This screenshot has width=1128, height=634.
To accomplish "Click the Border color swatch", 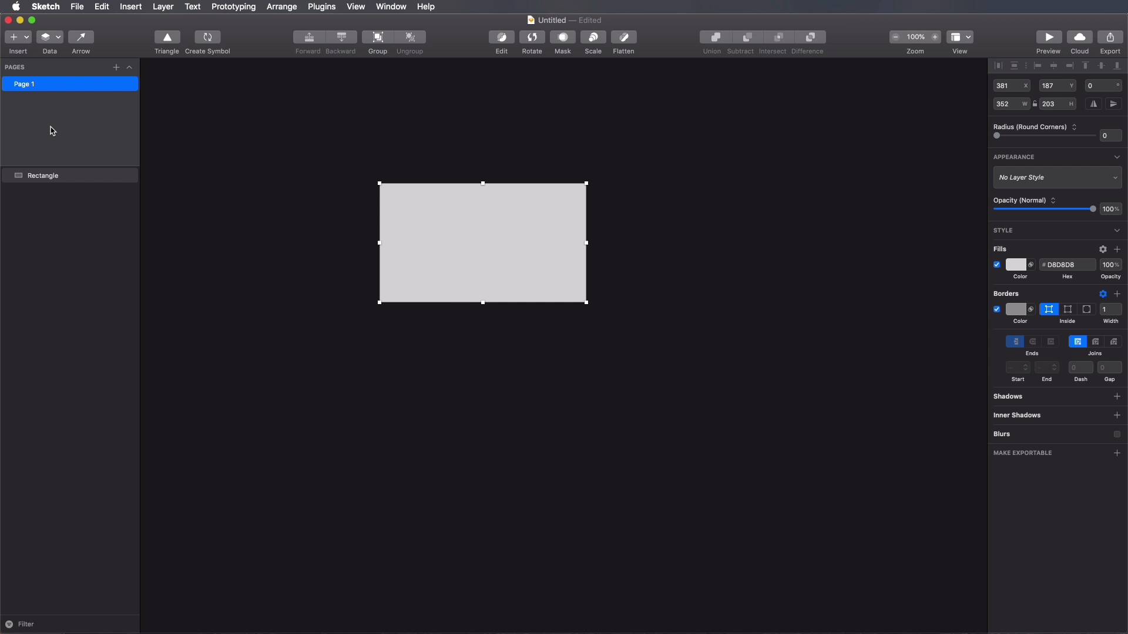I will click(1016, 309).
